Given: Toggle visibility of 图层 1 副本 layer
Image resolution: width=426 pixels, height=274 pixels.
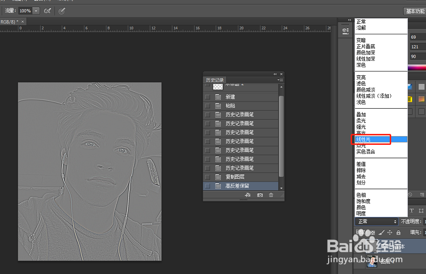Looking at the screenshot, I should click(x=361, y=247).
